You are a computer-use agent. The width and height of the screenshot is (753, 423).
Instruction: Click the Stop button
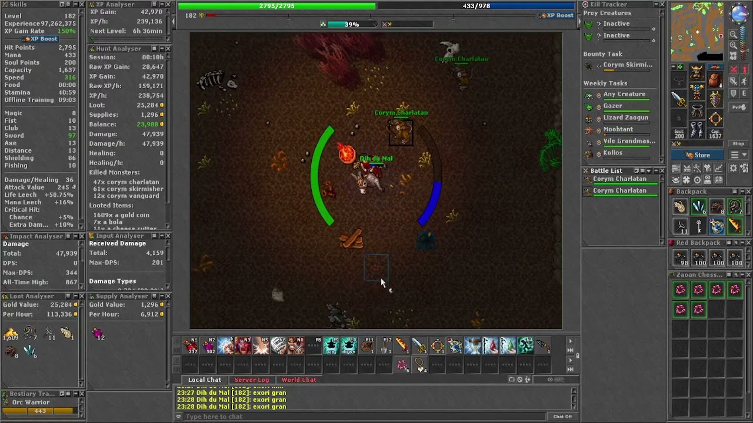pos(738,143)
